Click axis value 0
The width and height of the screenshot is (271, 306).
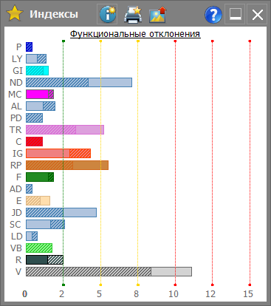pos(24,294)
